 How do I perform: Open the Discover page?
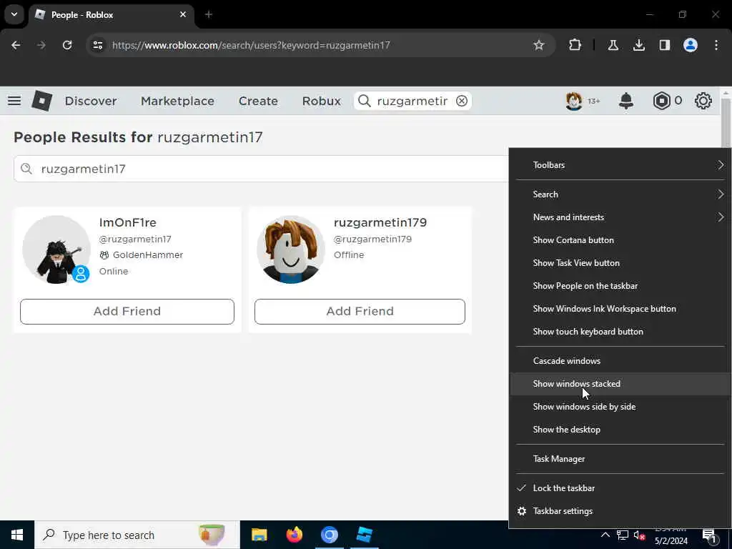pyautogui.click(x=91, y=101)
